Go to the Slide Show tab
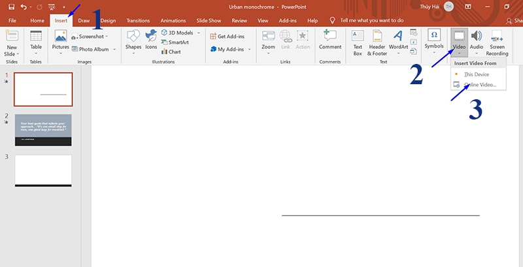The height and width of the screenshot is (267, 523). click(x=209, y=21)
